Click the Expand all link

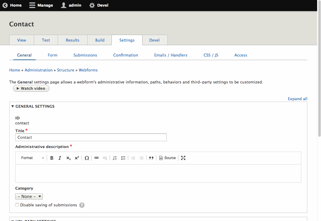[x=297, y=99]
